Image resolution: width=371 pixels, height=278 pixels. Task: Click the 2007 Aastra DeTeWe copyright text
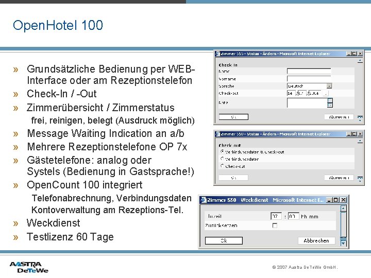coord(305,267)
